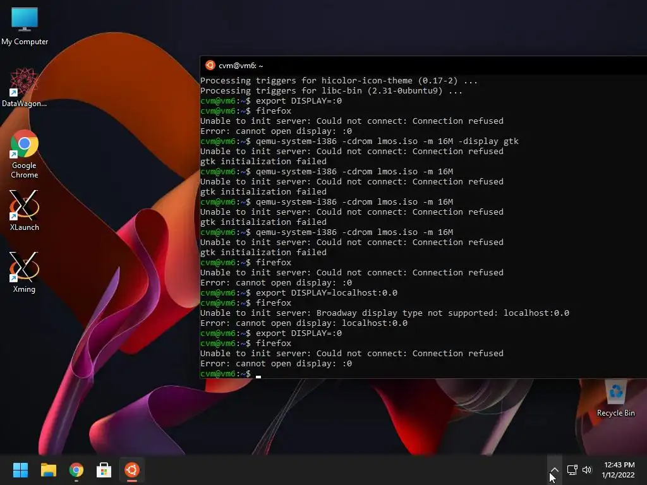Screen dimensions: 647x485
Task: Open the volume speaker tray icon
Action: [587, 470]
